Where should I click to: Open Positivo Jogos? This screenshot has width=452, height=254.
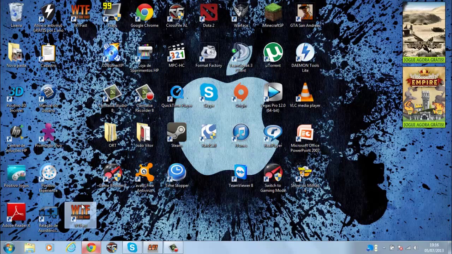(16, 175)
